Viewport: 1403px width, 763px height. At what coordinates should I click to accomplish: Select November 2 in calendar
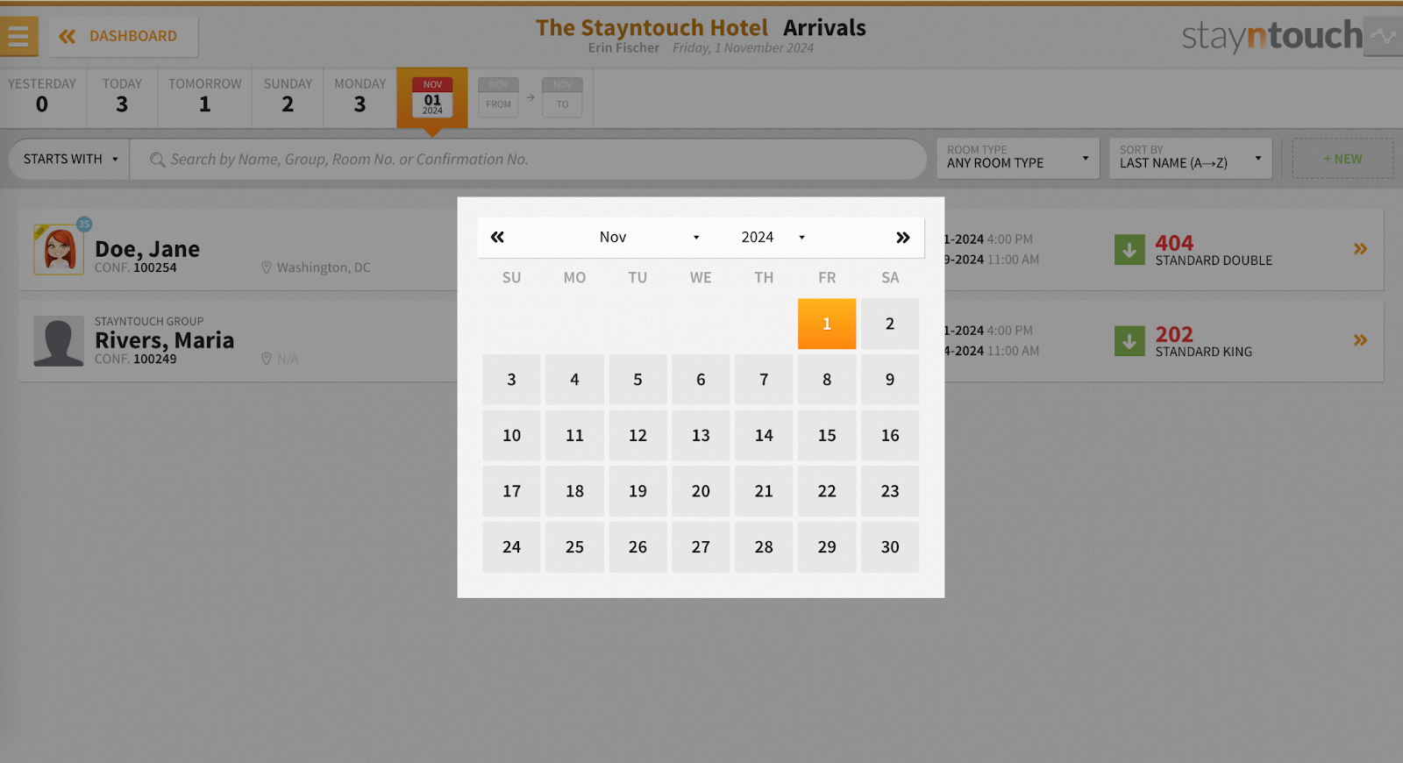point(890,324)
